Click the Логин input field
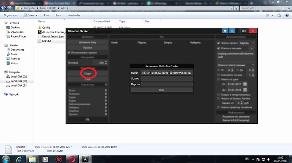 (x=167, y=78)
